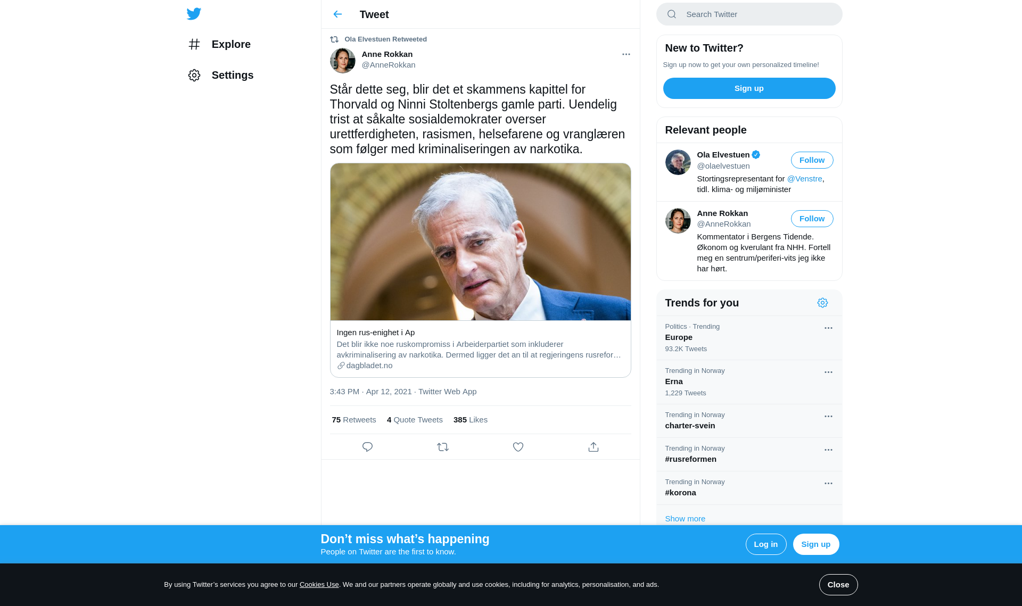
Task: Follow Anne Rokkan in Relevant people
Action: pyautogui.click(x=812, y=219)
